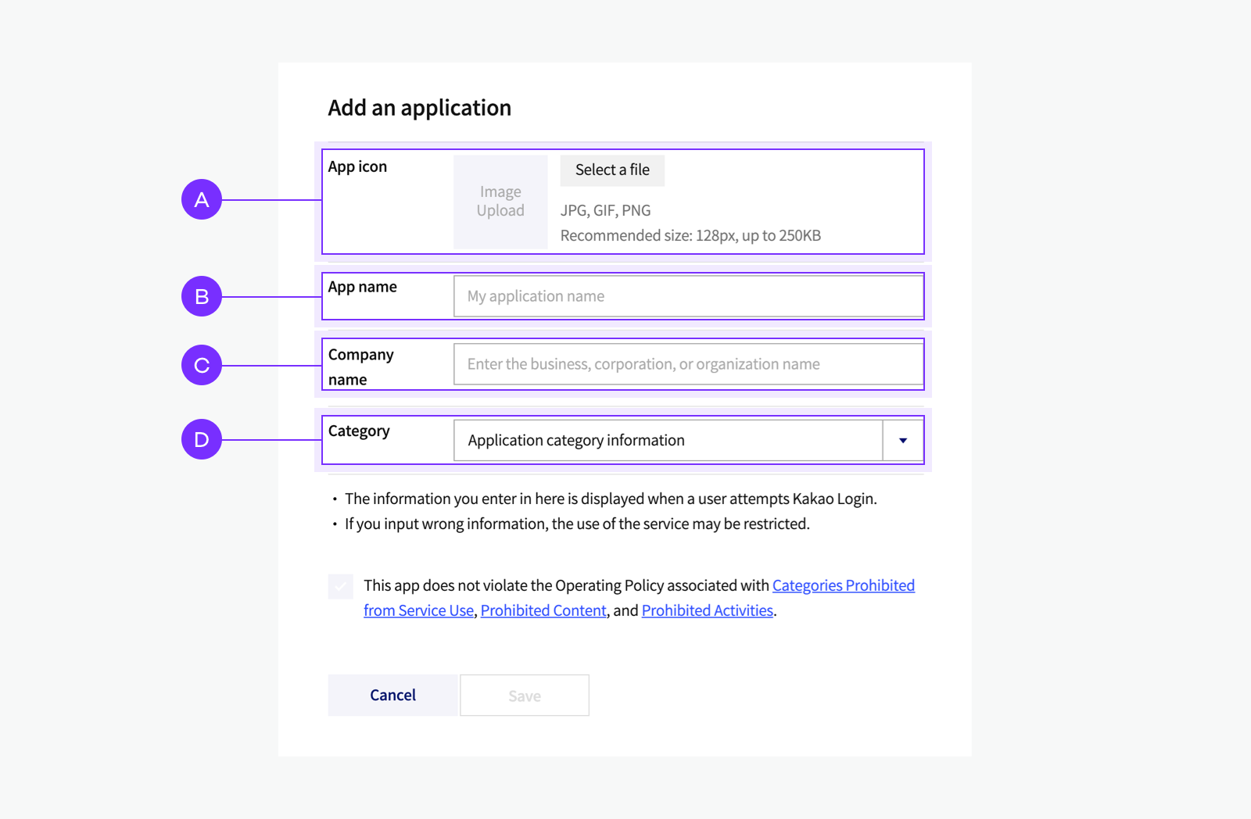Click the 'Category' field label
Image resolution: width=1251 pixels, height=819 pixels.
click(359, 431)
